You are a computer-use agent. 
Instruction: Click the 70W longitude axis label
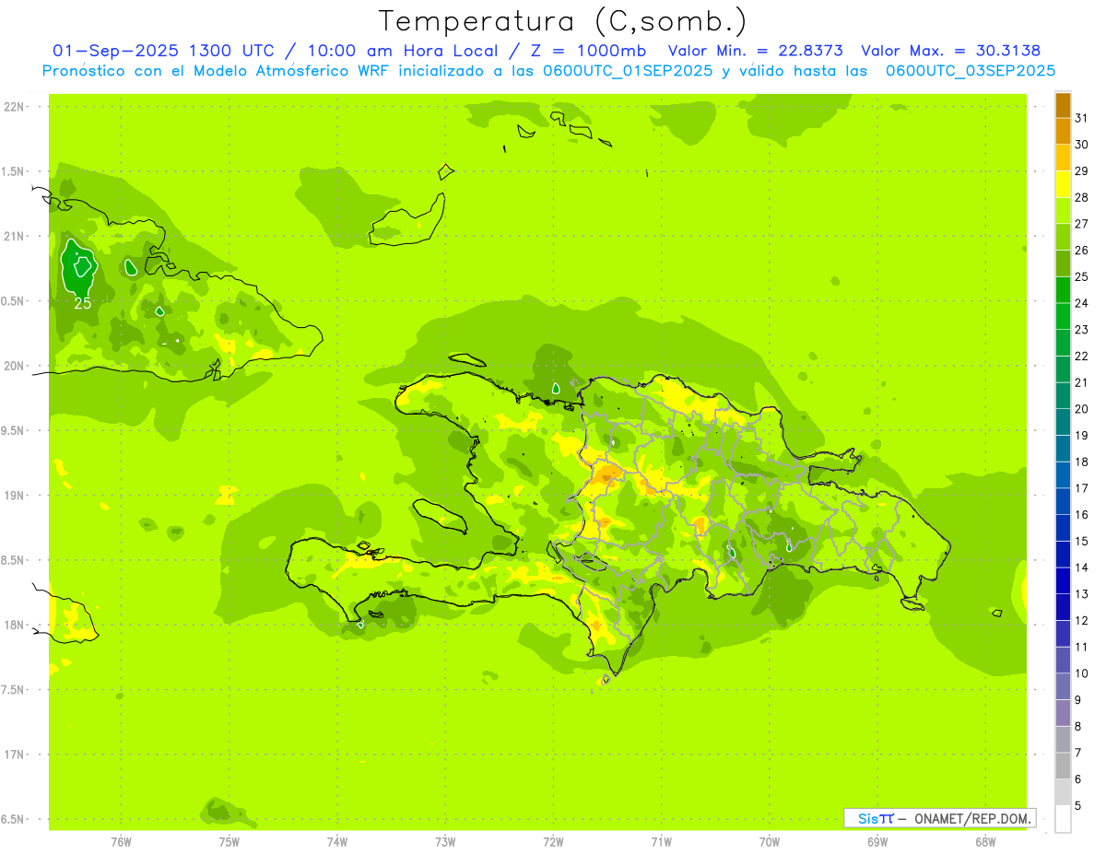point(770,841)
